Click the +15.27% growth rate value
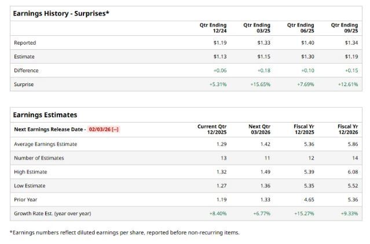This screenshot has height=244, width=370. click(304, 213)
